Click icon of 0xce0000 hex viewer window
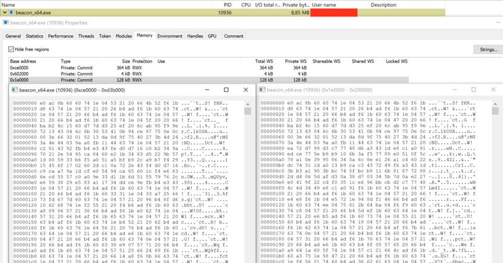 (x=14, y=90)
